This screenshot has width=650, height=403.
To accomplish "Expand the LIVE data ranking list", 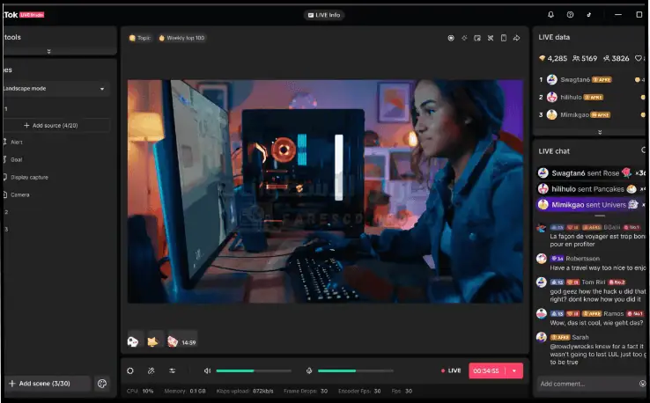I will 599,132.
